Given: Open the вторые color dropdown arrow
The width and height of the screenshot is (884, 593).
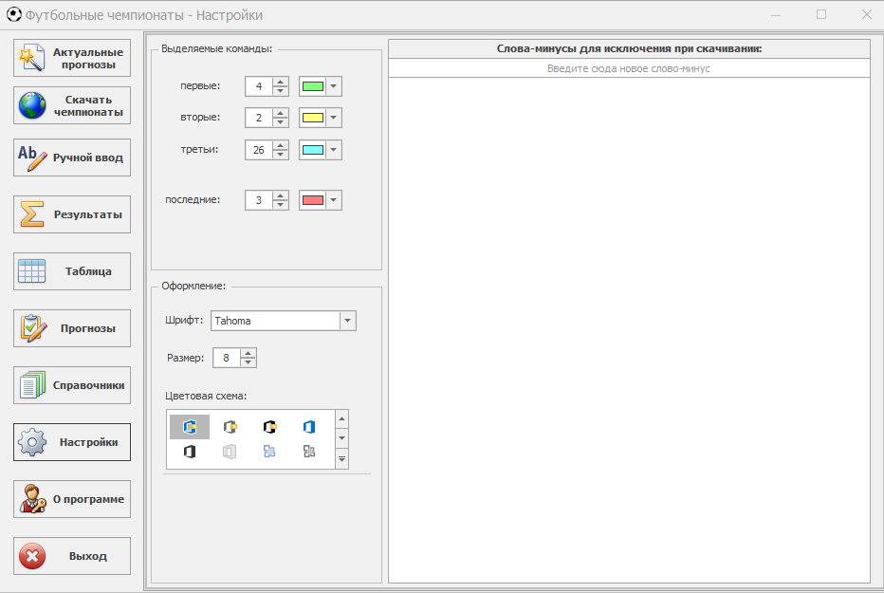Looking at the screenshot, I should coord(334,118).
